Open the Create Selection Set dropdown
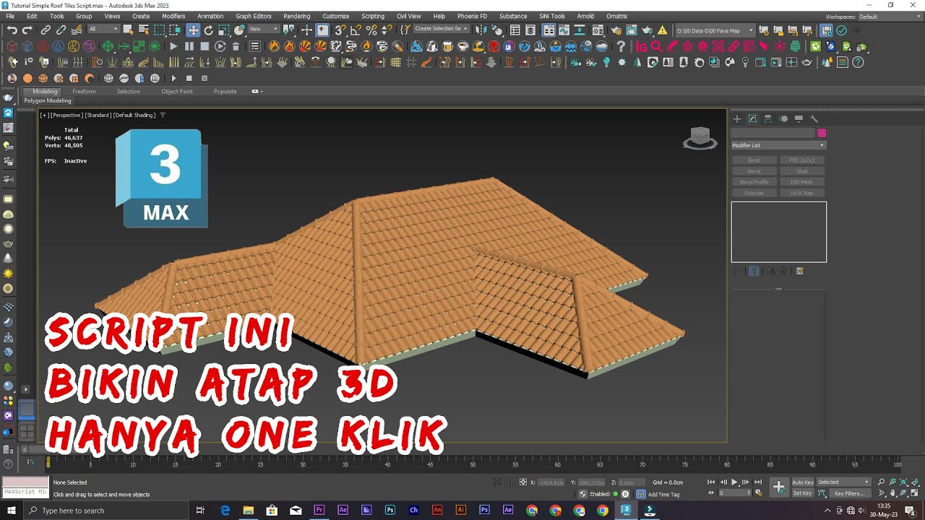This screenshot has width=925, height=520. pyautogui.click(x=441, y=30)
